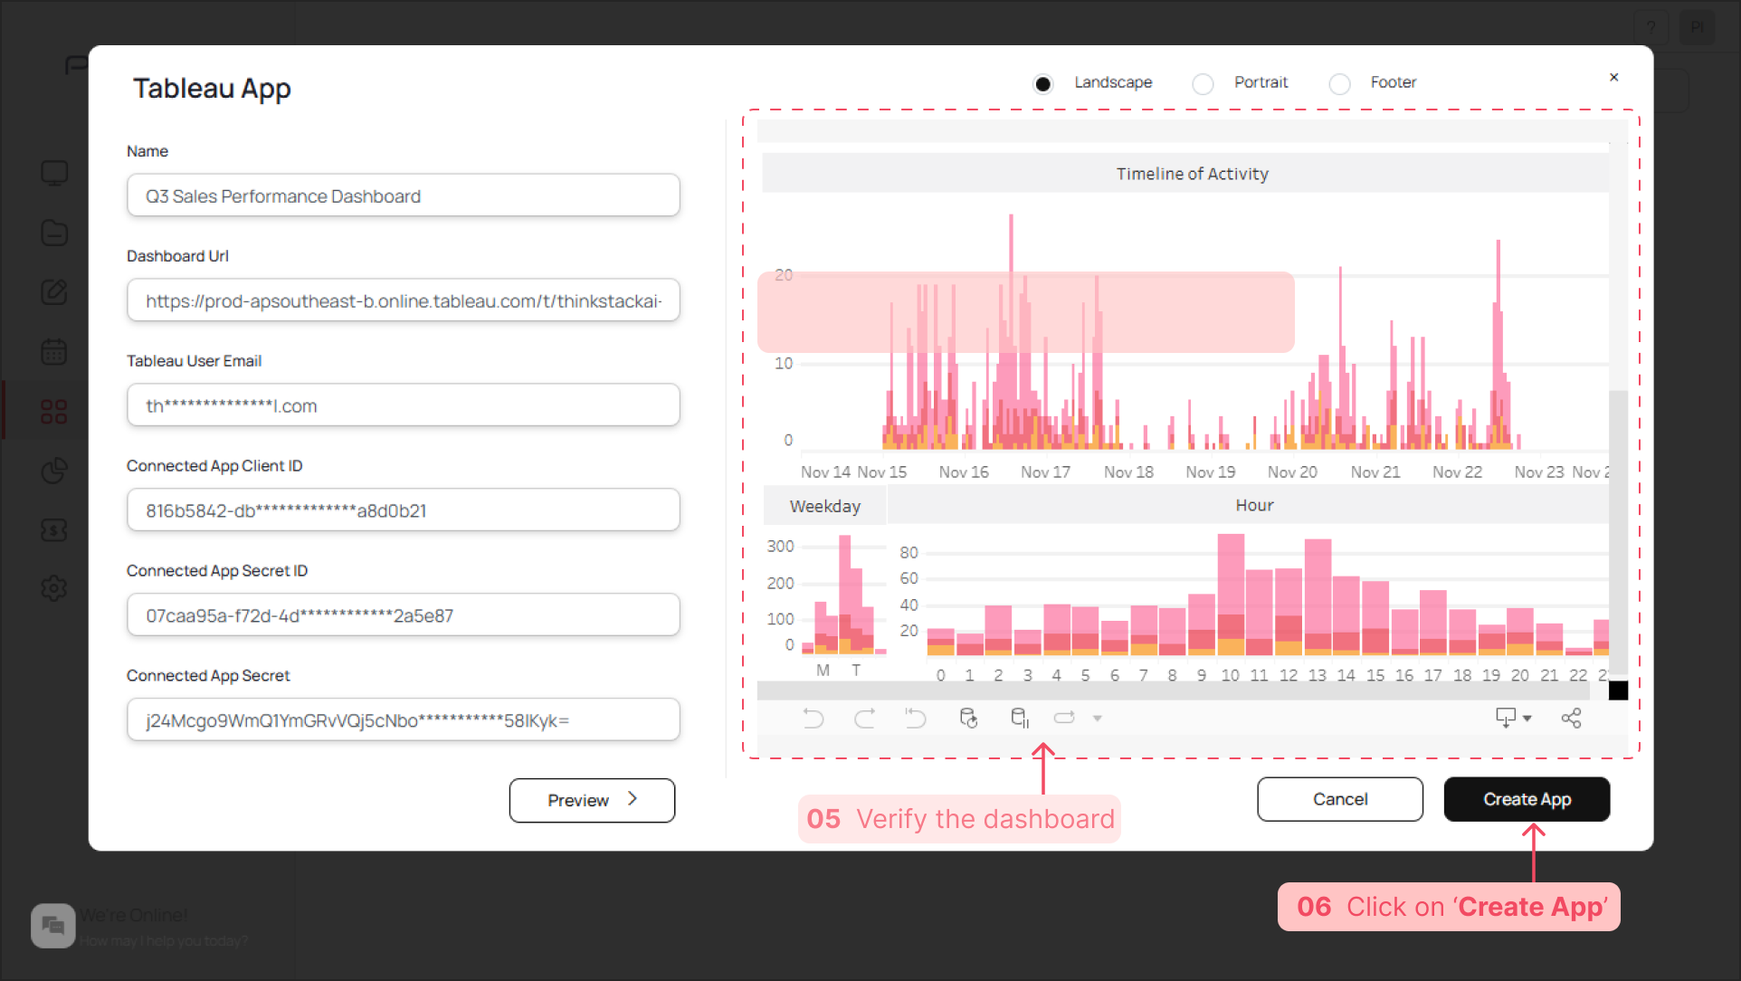Click the Dashboard Url input field

pyautogui.click(x=404, y=300)
